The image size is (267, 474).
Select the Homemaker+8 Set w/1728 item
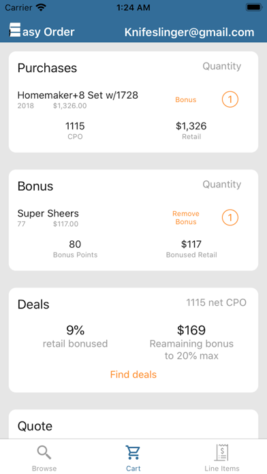(78, 95)
